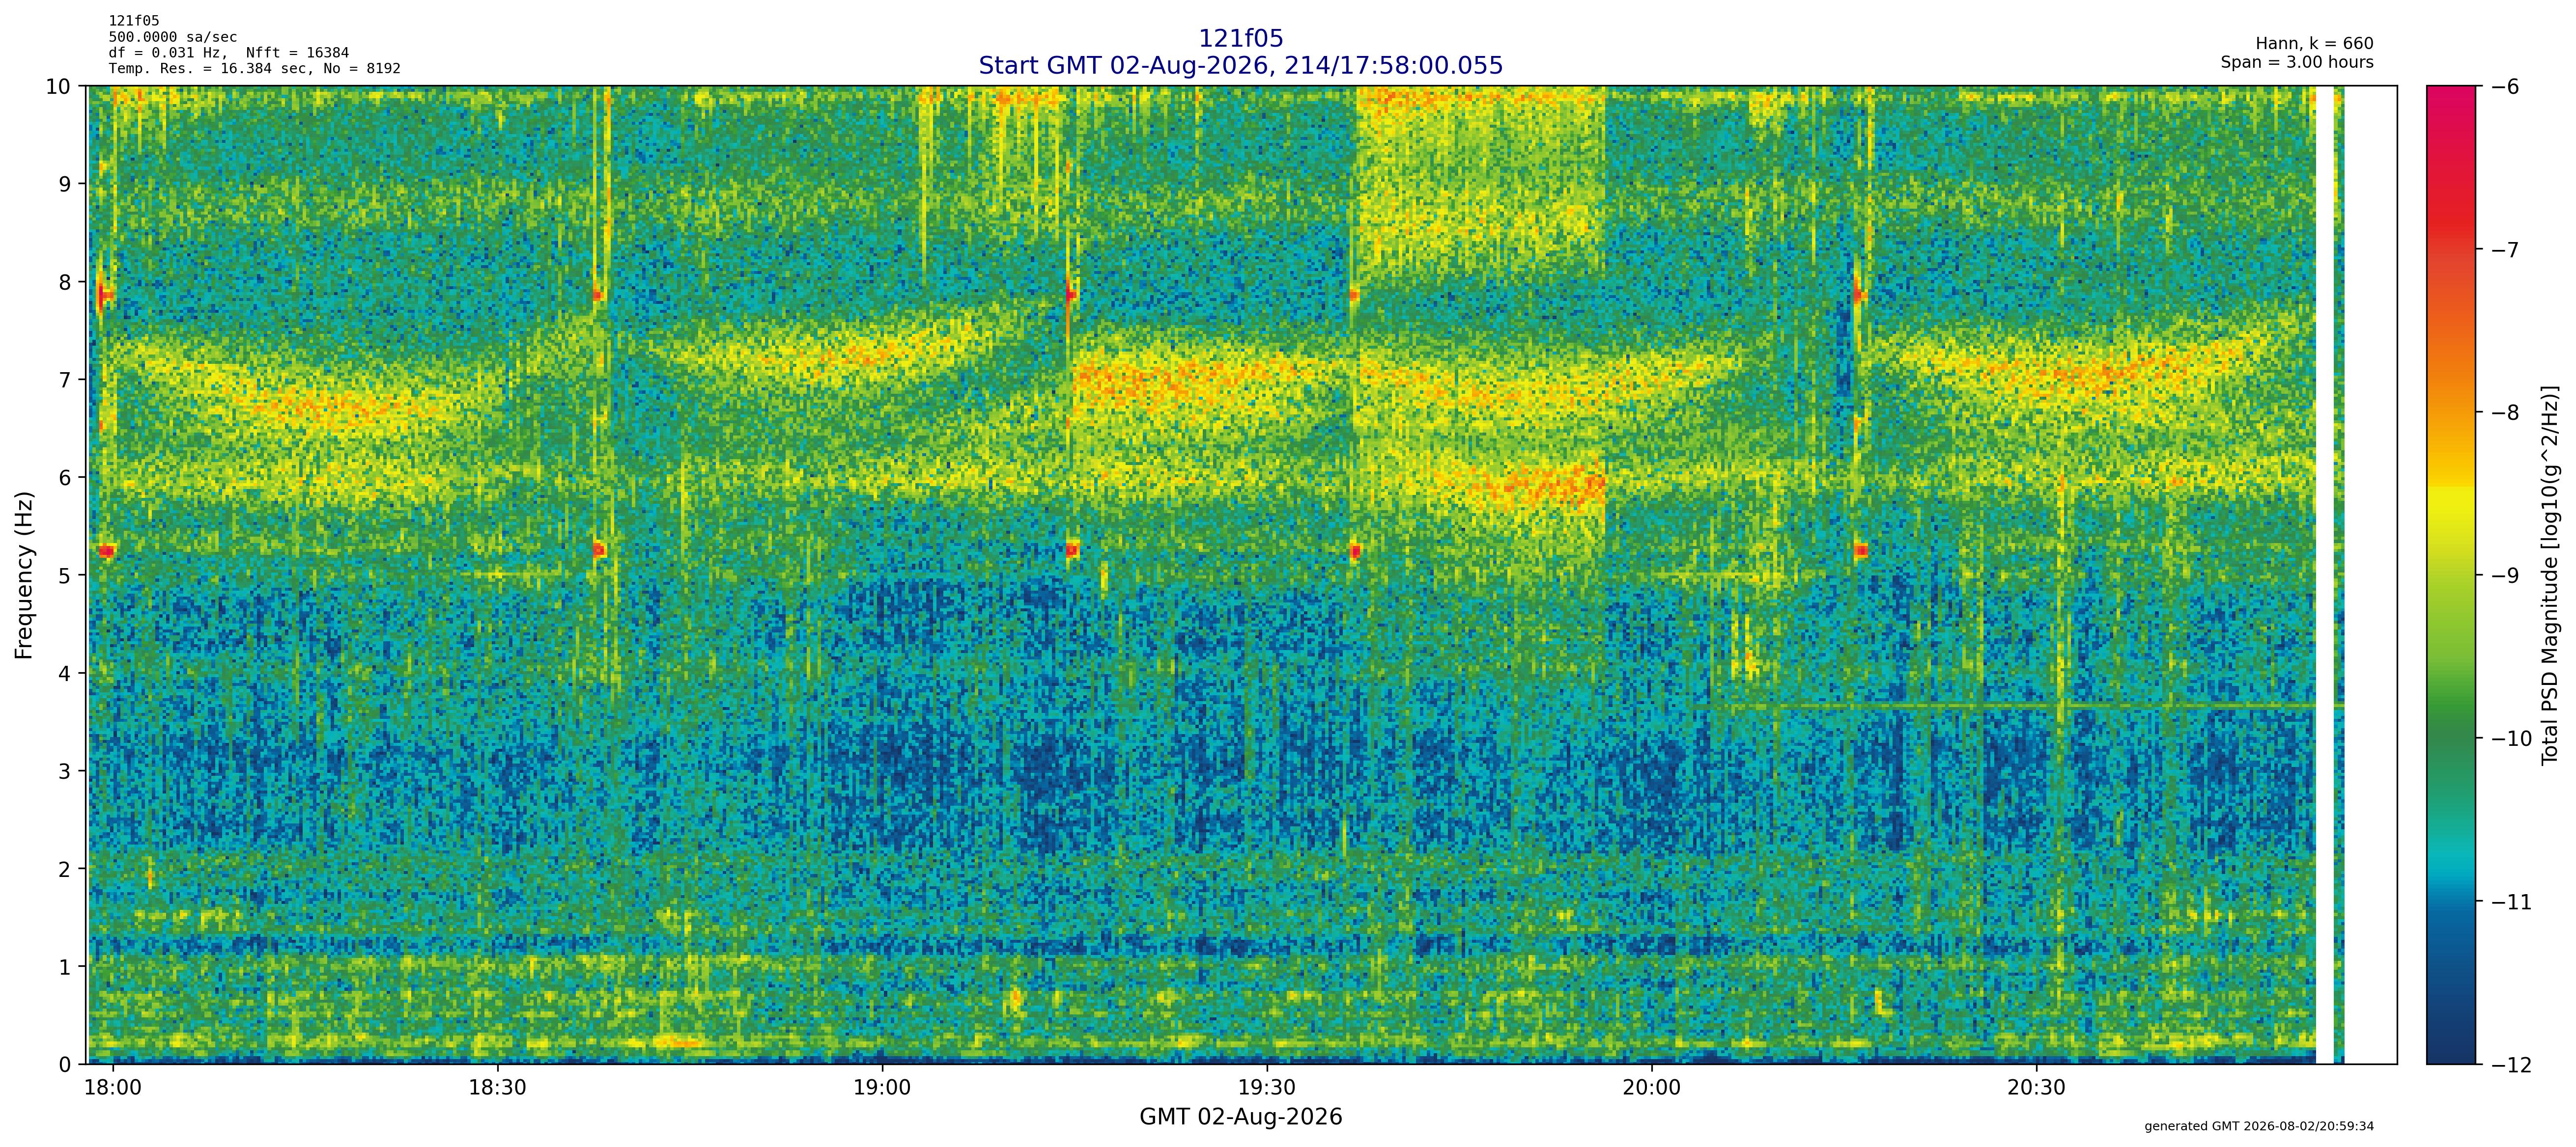This screenshot has height=1147, width=2576.
Task: Select the frequency axis tick label "9"
Action: (x=65, y=184)
